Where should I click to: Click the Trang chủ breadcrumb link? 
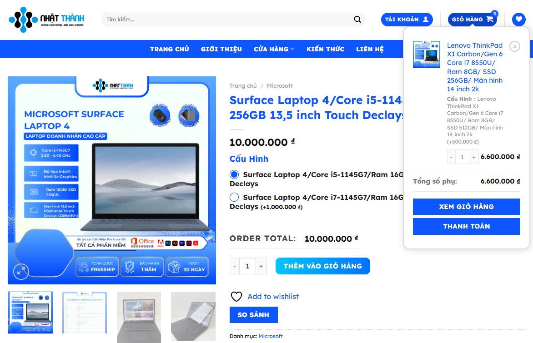click(x=243, y=86)
